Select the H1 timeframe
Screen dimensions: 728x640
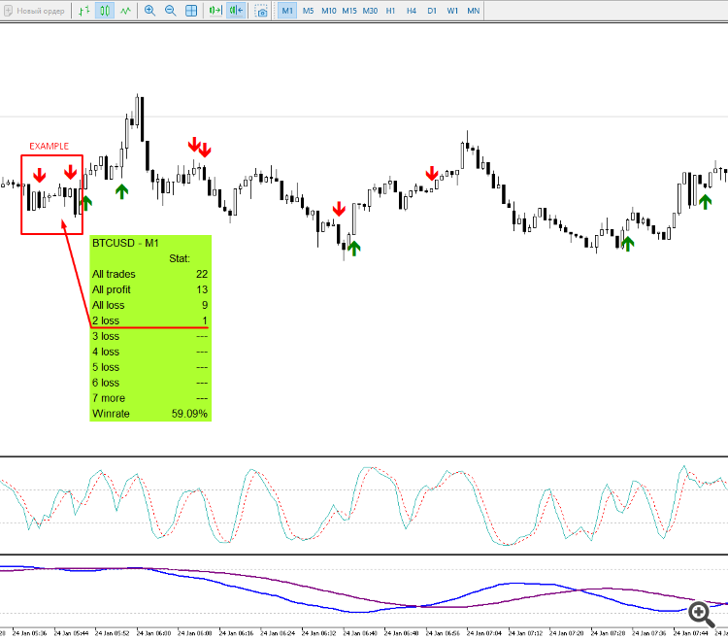coord(390,11)
